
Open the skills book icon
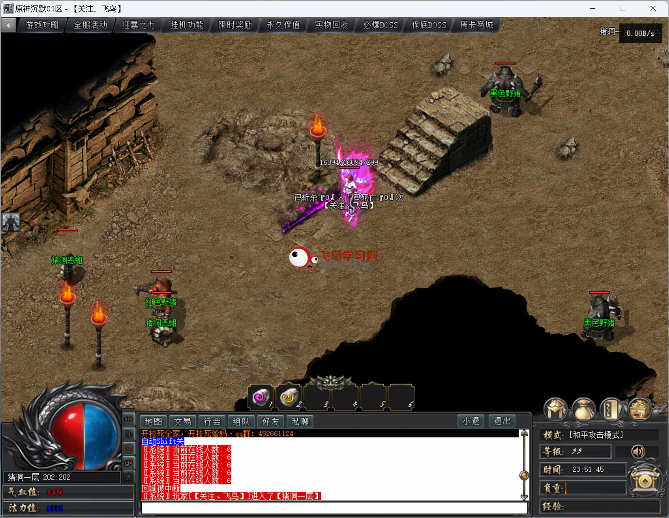click(x=611, y=410)
